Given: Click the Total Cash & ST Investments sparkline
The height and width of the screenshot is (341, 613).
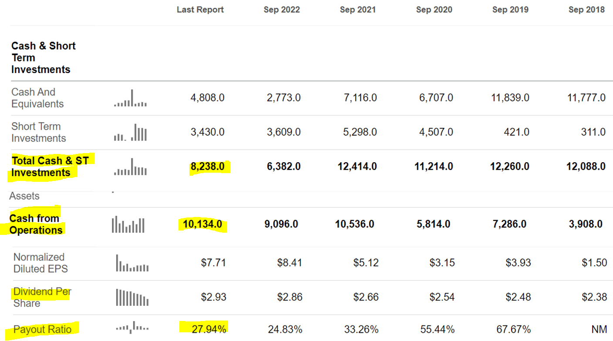Looking at the screenshot, I should [x=130, y=167].
